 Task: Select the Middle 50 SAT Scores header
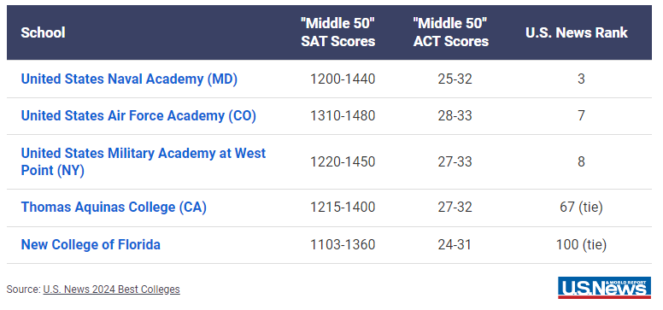point(337,32)
